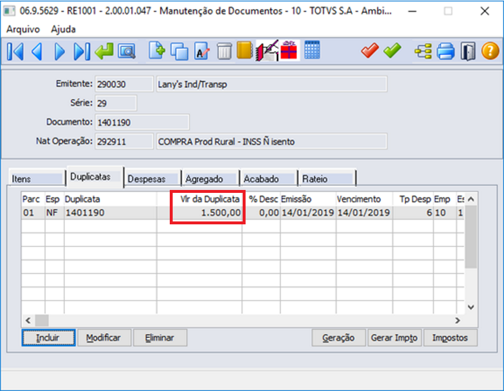Click the new document plus icon

click(157, 51)
